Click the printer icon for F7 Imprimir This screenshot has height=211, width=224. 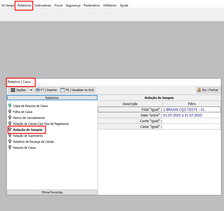pyautogui.click(x=38, y=90)
